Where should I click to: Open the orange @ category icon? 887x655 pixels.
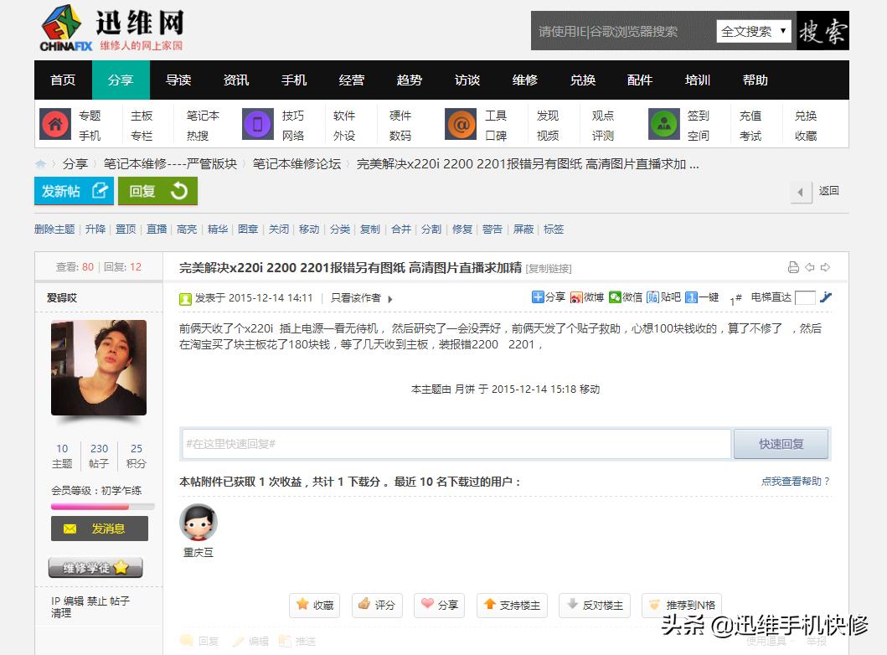click(x=461, y=124)
